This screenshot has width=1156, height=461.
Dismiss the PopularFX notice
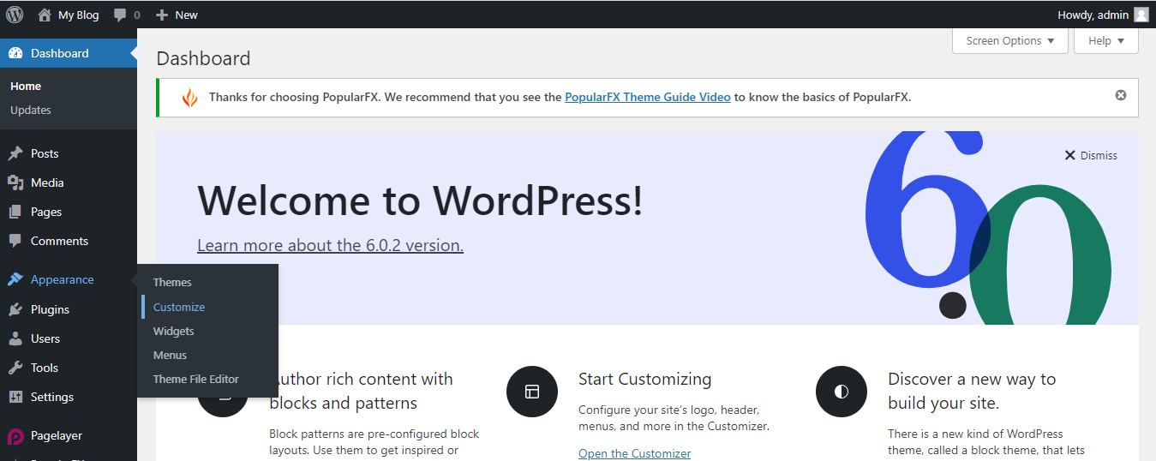(x=1120, y=95)
